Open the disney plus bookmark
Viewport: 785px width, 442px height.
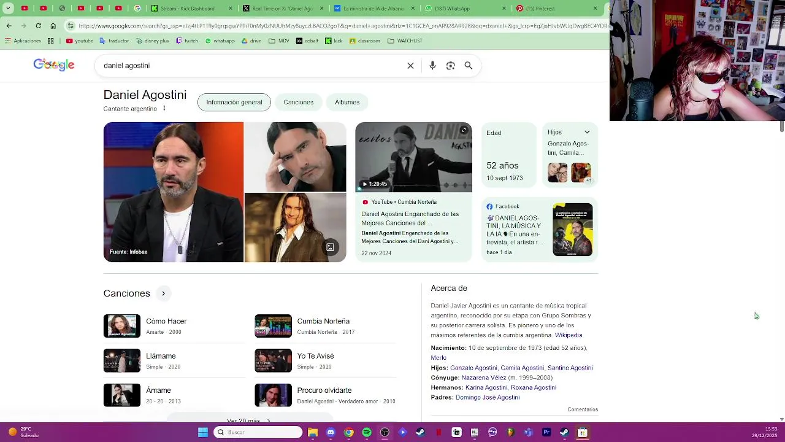[x=152, y=41]
